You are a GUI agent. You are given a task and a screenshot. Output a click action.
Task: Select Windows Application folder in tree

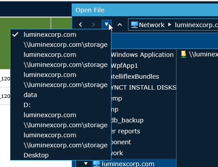pos(142,55)
